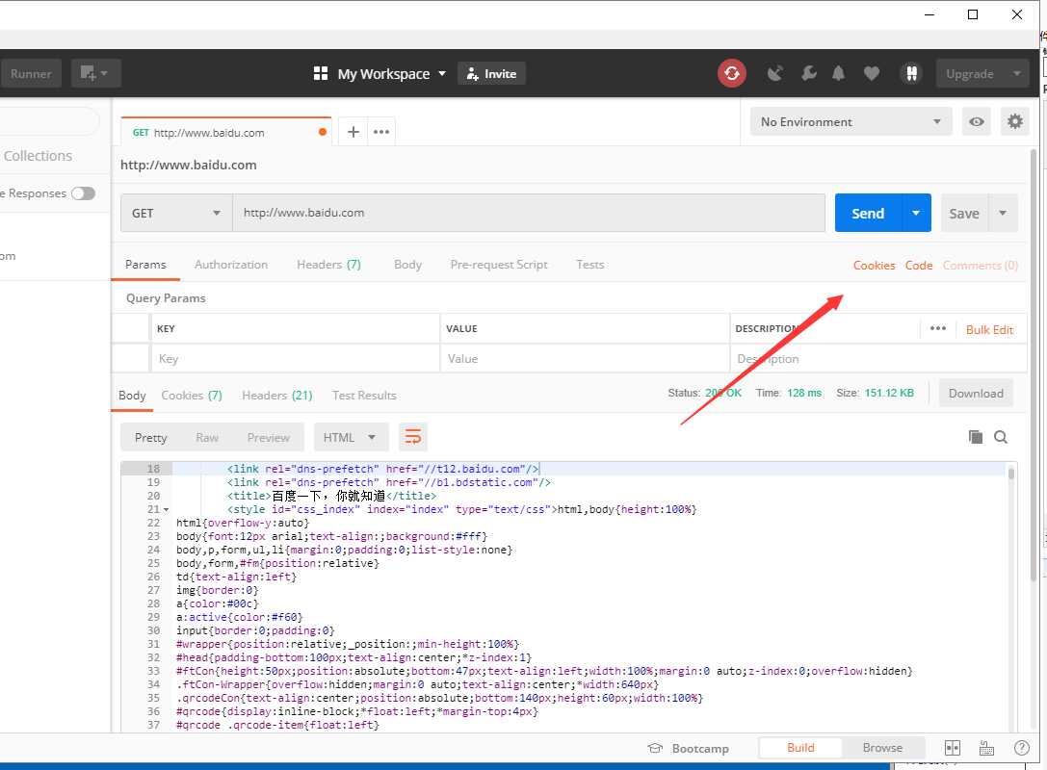This screenshot has height=770, width=1047.
Task: Switch to Browse mode
Action: [x=882, y=747]
